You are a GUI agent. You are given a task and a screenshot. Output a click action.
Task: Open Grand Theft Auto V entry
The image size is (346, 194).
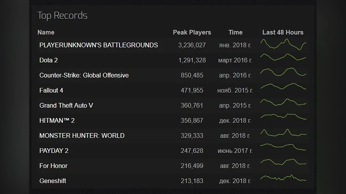tap(66, 105)
